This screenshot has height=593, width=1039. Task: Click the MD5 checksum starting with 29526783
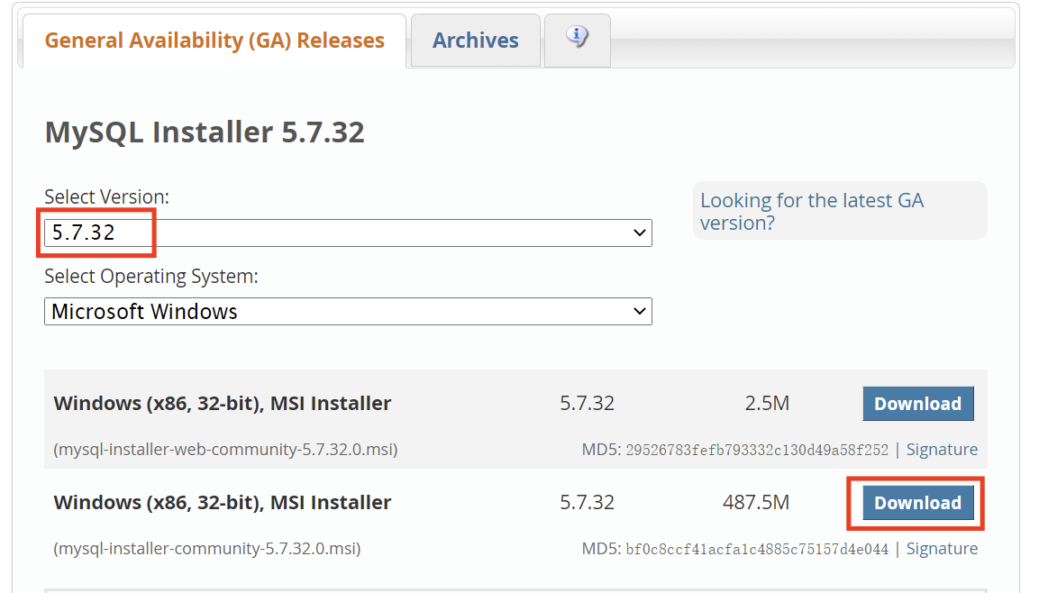[757, 450]
